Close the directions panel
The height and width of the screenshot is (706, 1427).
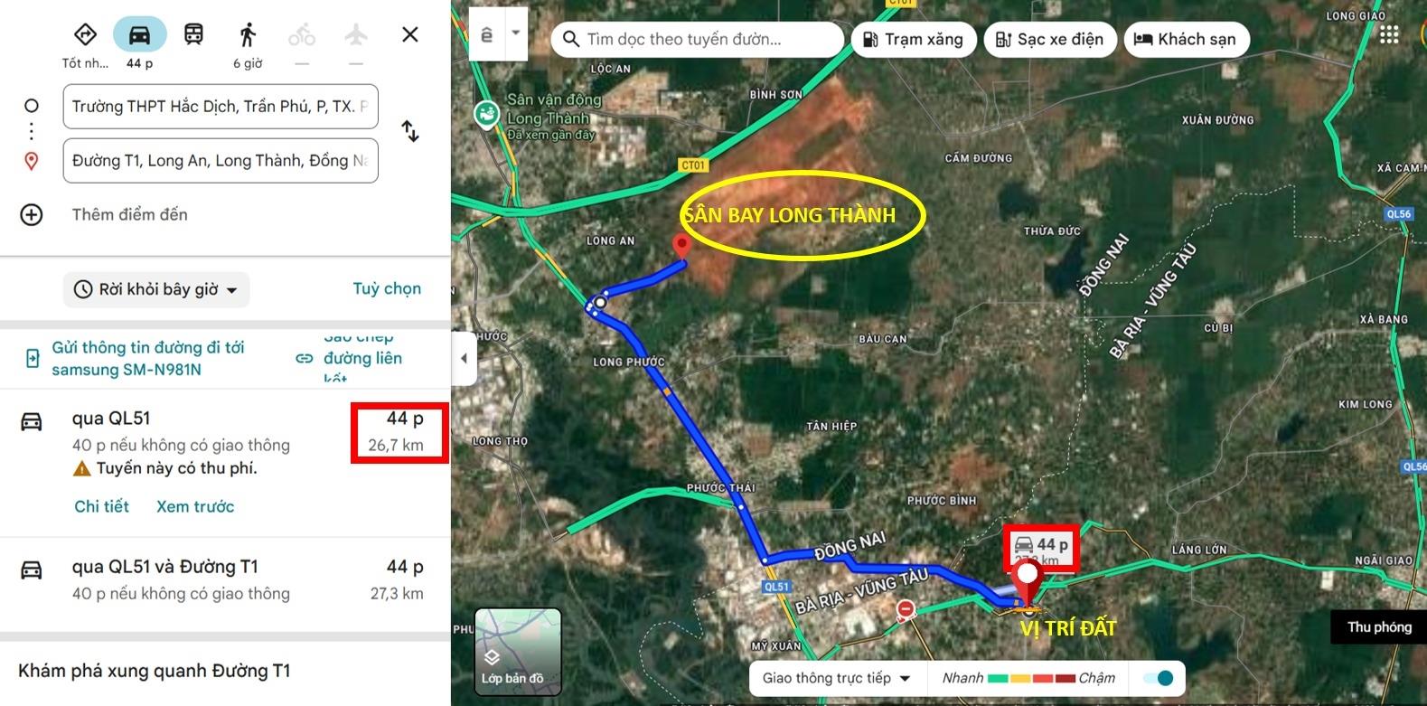[410, 35]
